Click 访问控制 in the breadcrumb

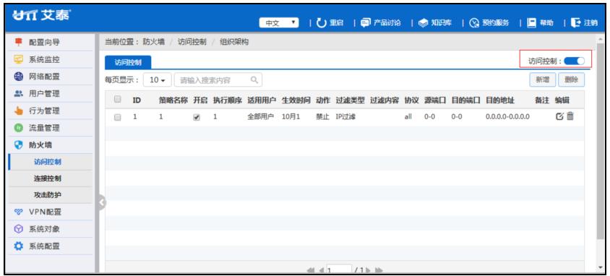(192, 42)
